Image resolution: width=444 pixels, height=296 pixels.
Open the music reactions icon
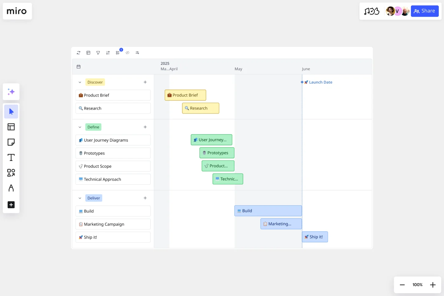[x=372, y=11]
